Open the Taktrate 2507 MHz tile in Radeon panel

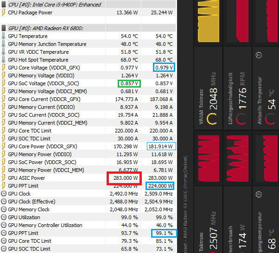point(208,220)
